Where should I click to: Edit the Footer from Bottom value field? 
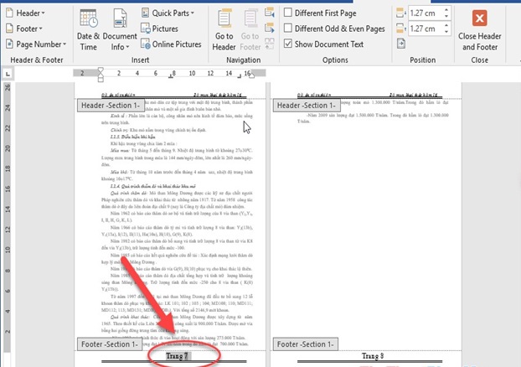[x=426, y=28]
